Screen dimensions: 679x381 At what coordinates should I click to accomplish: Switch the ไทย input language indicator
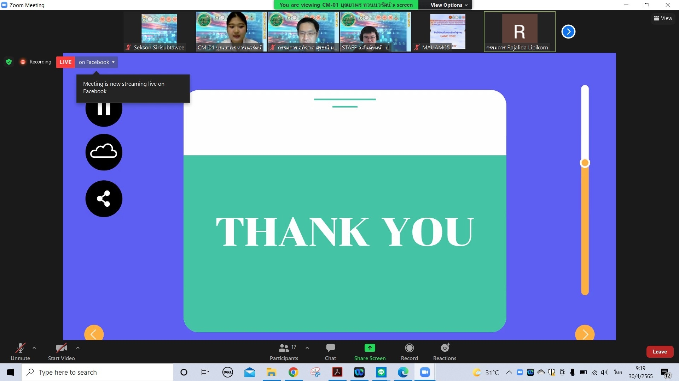pyautogui.click(x=617, y=372)
